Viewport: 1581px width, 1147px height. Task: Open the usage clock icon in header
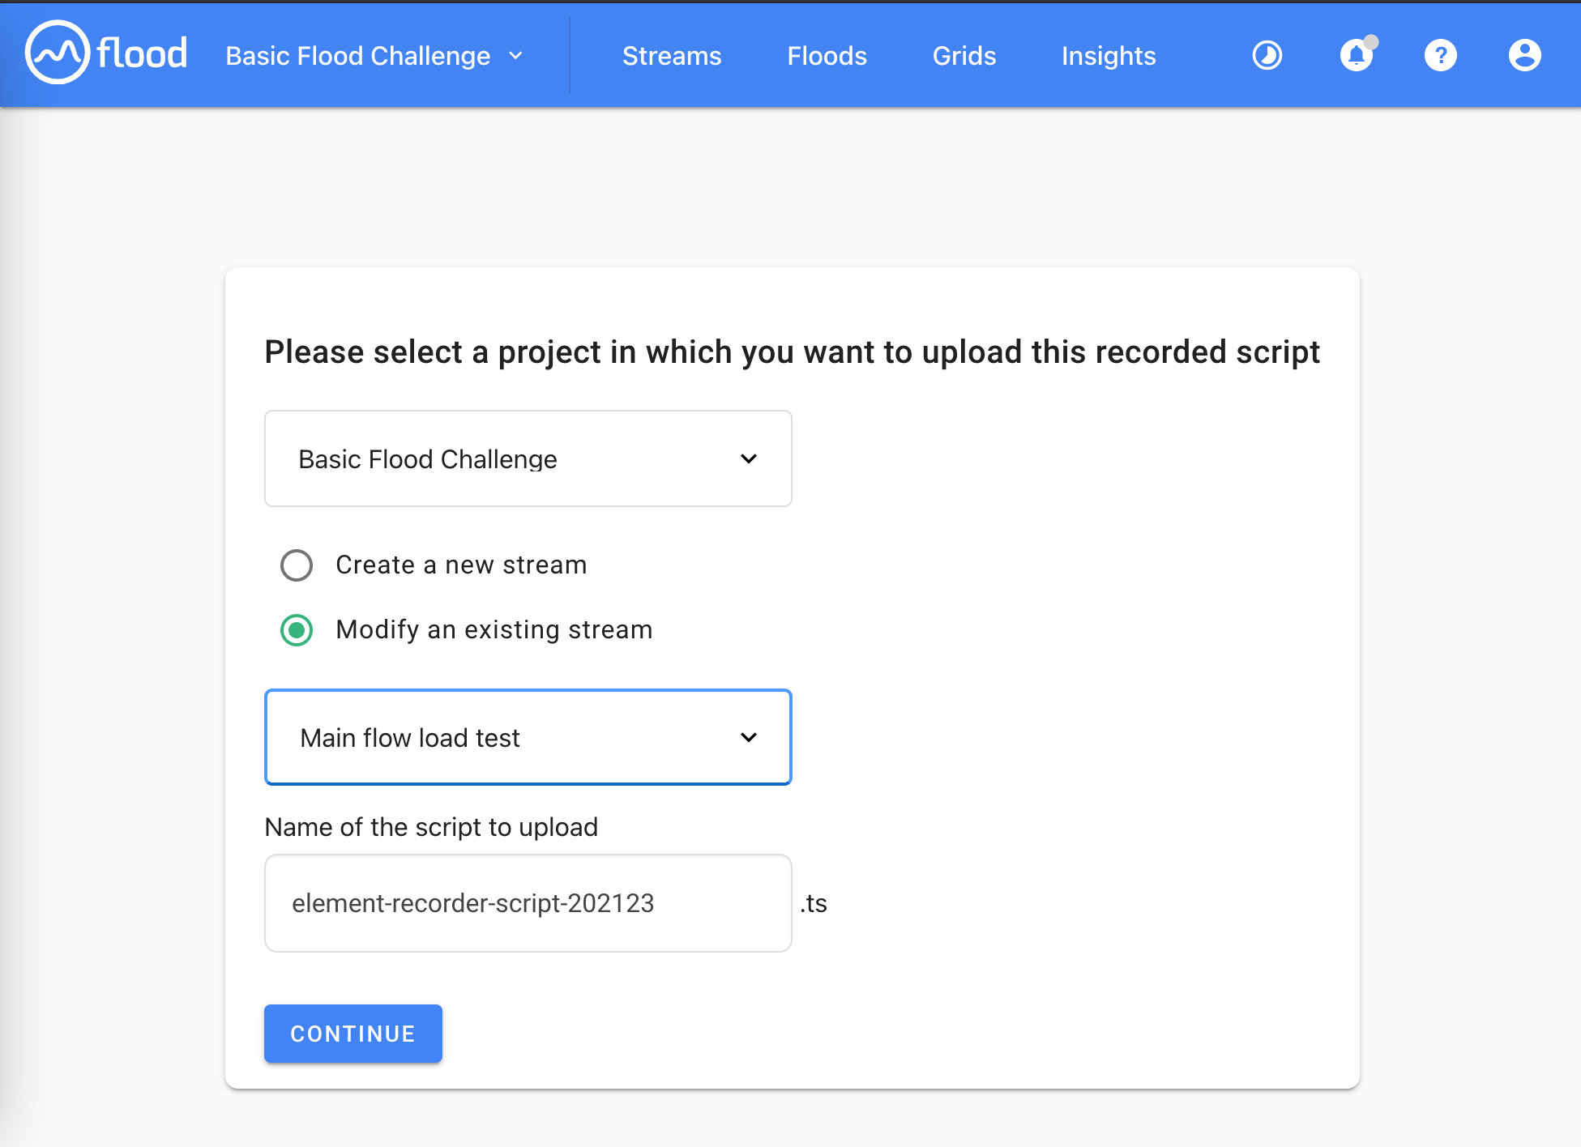pyautogui.click(x=1267, y=55)
